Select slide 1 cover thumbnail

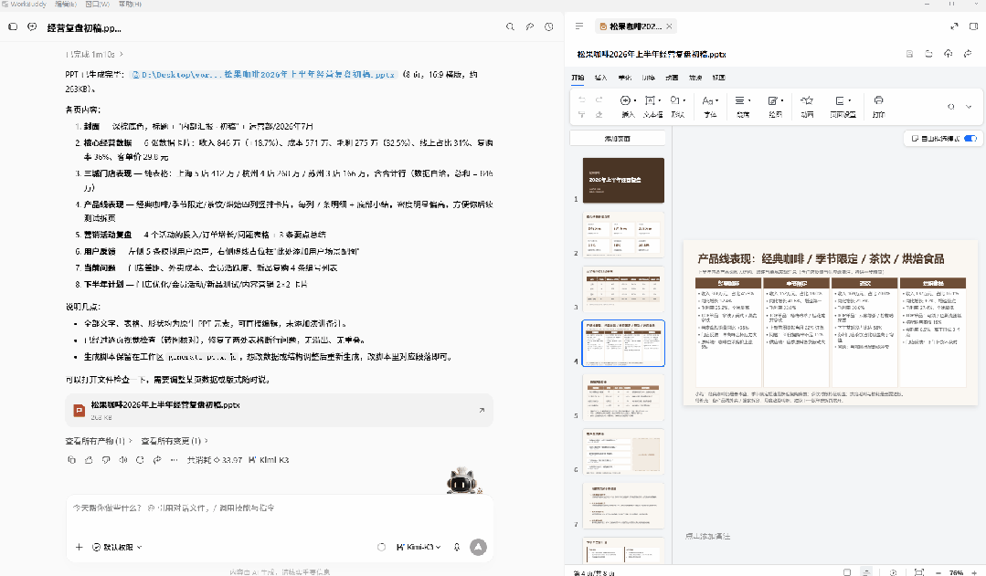click(x=623, y=180)
